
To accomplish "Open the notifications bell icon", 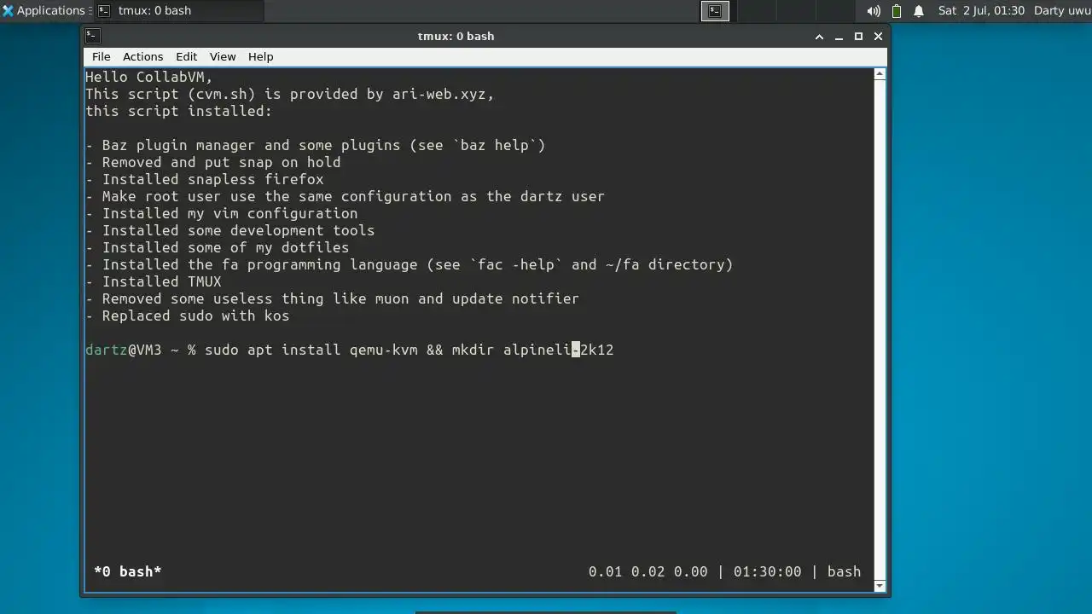I will click(x=919, y=11).
